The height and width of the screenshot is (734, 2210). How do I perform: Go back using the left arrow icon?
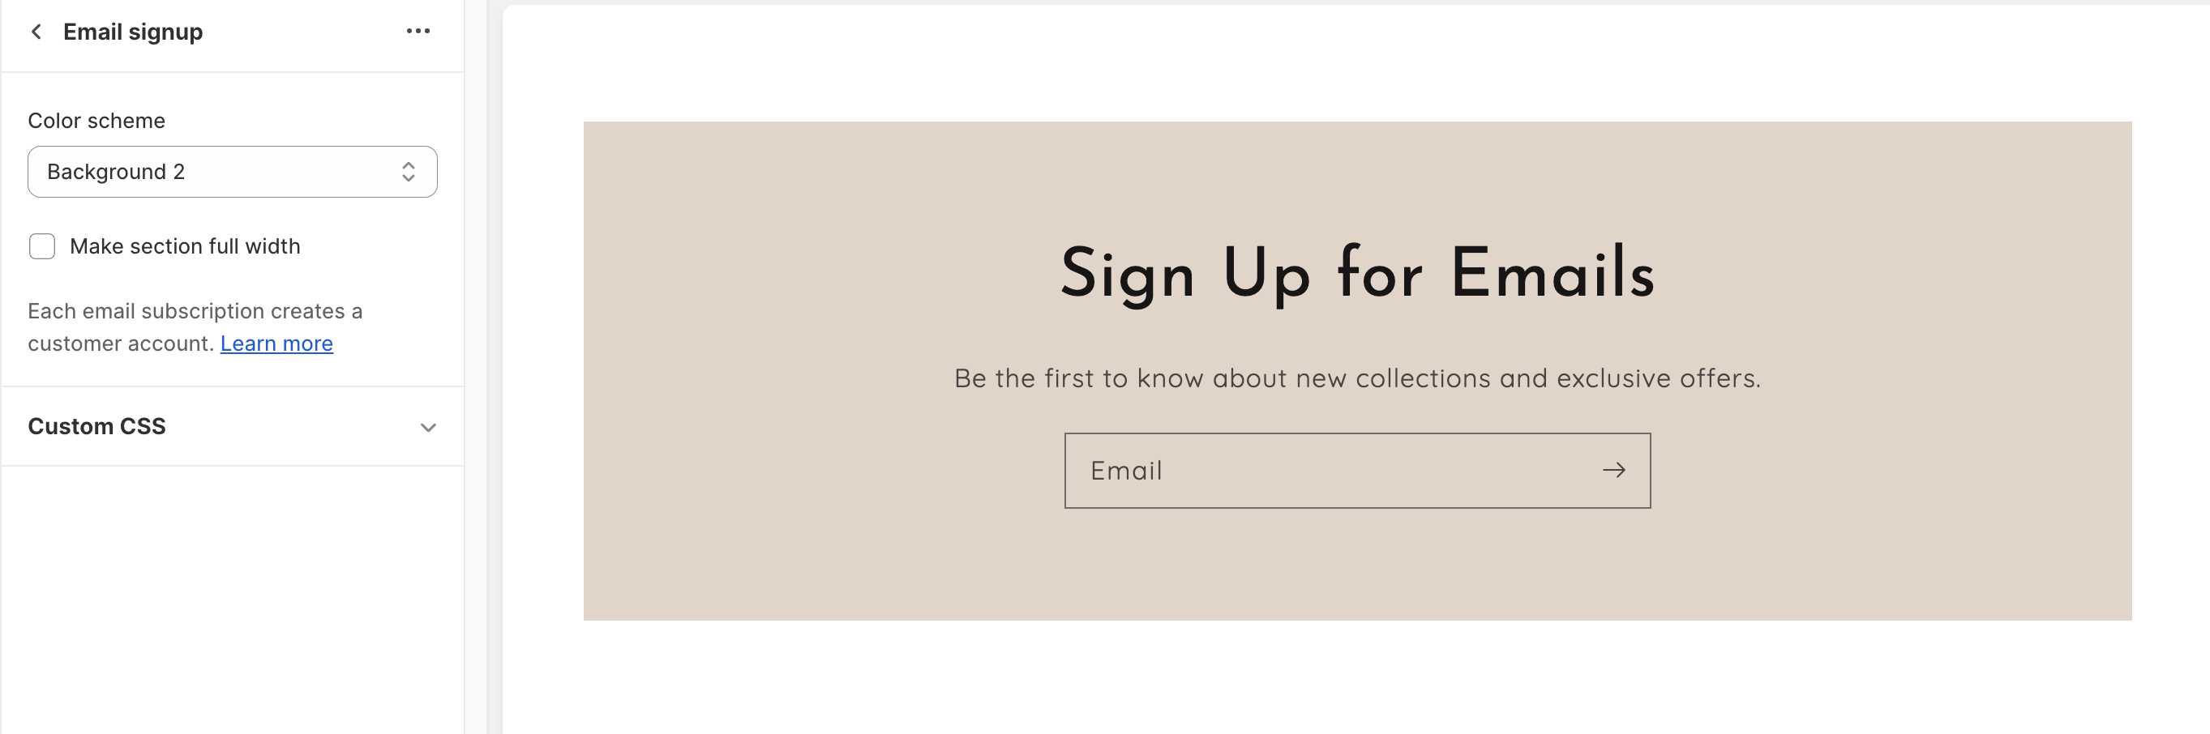click(x=36, y=32)
